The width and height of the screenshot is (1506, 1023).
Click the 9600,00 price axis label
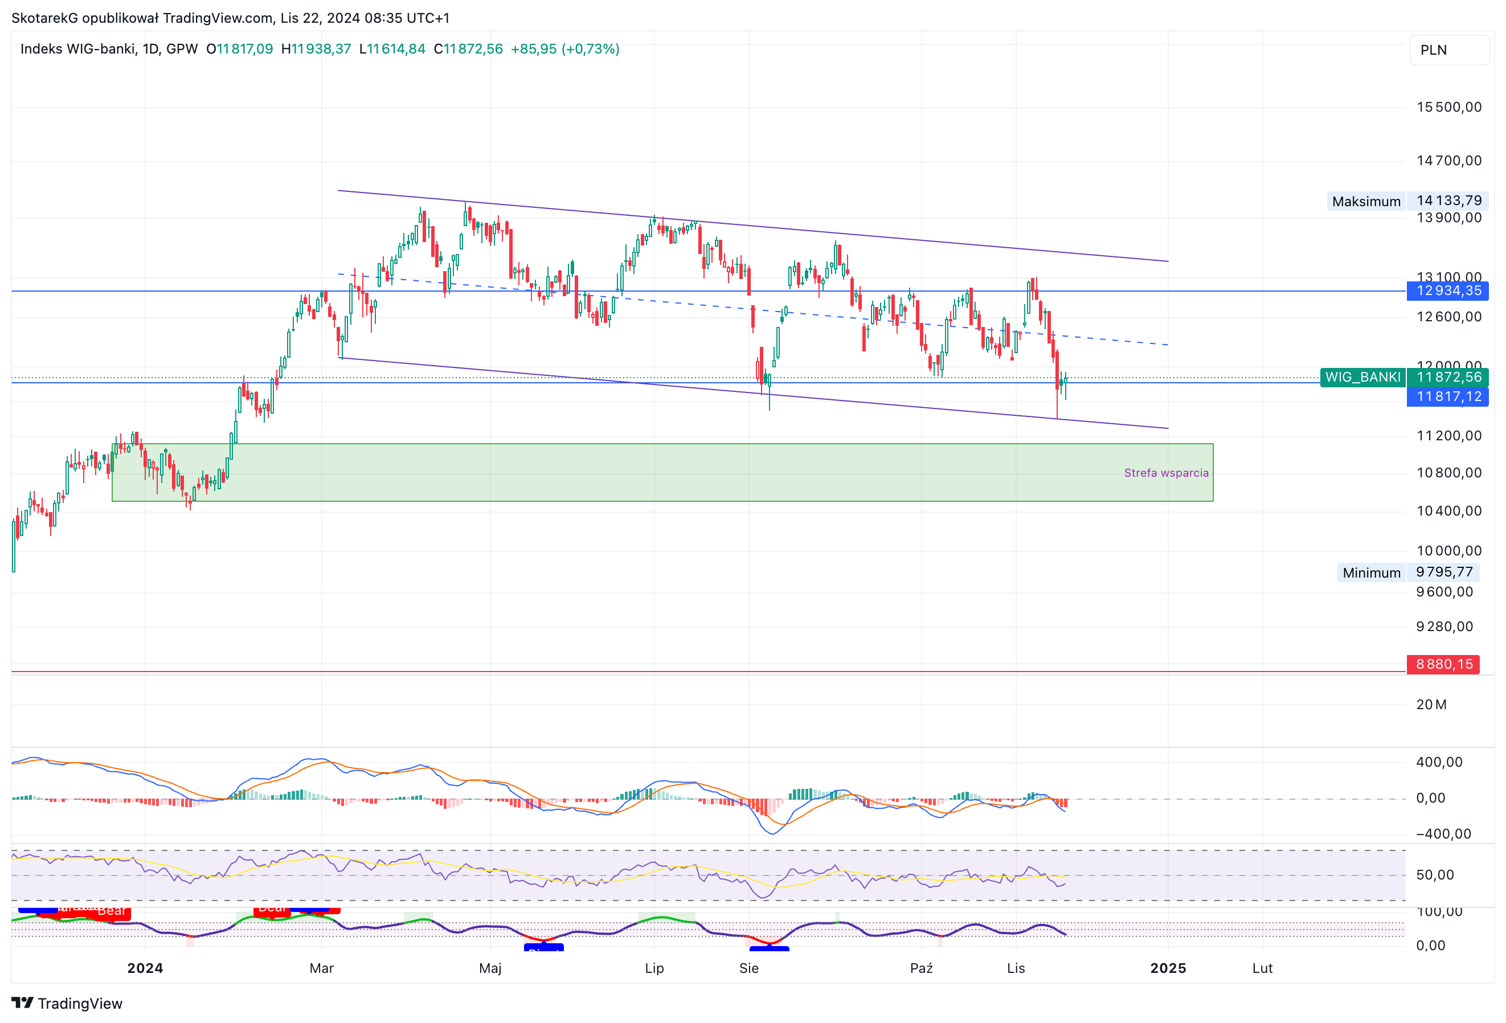[1444, 592]
